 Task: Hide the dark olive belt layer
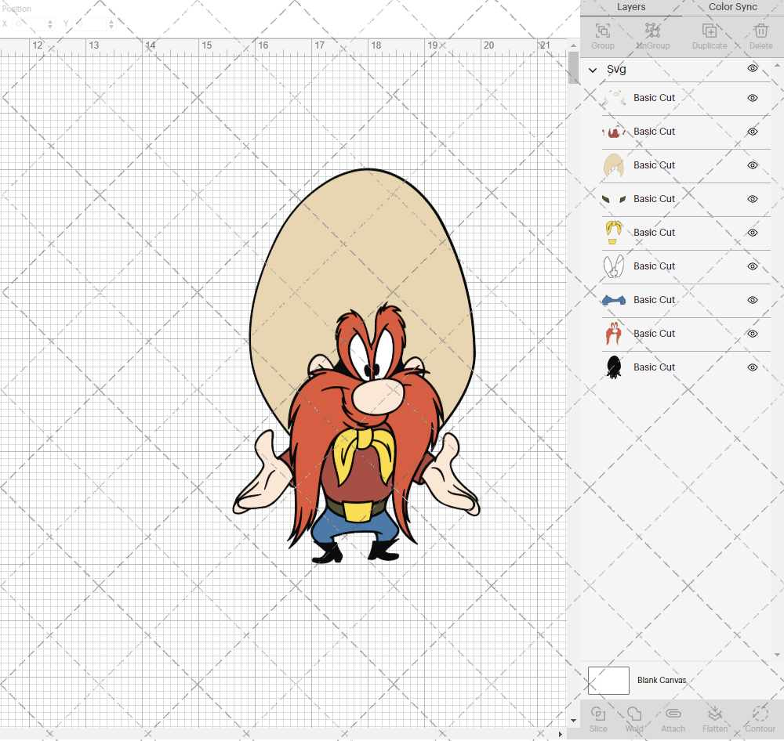pyautogui.click(x=753, y=199)
